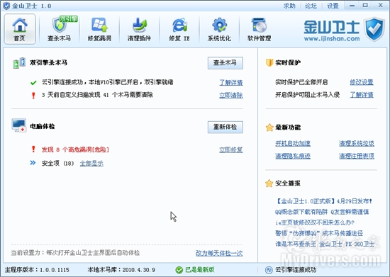390x277 pixels.
Task: Open 设置 in the title bar
Action: [x=333, y=6]
